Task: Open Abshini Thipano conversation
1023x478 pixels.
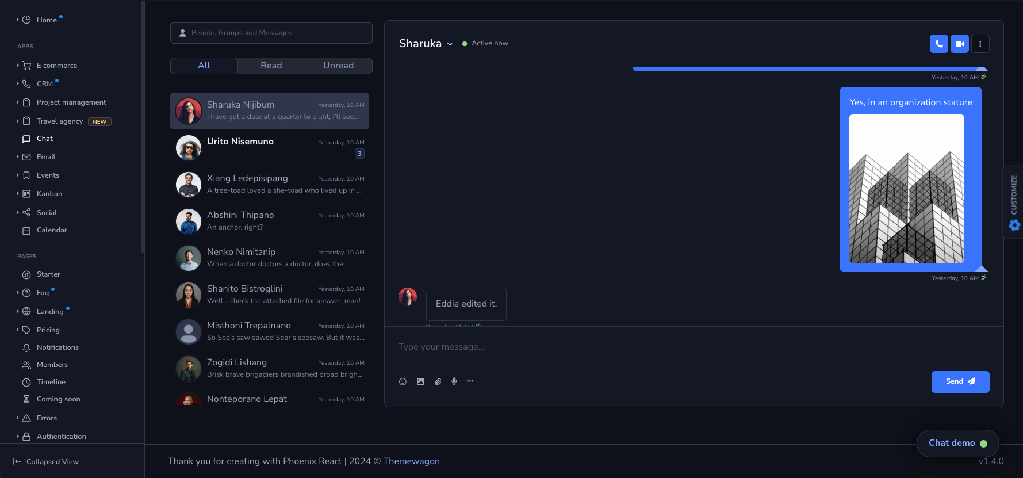Action: click(270, 221)
